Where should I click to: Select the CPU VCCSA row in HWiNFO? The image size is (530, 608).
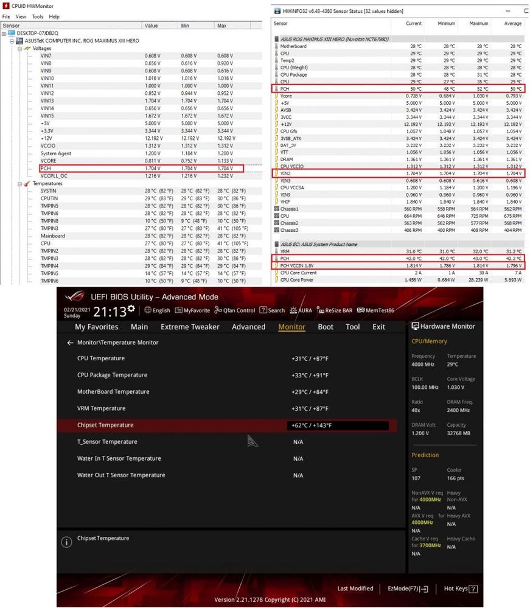tap(398, 187)
